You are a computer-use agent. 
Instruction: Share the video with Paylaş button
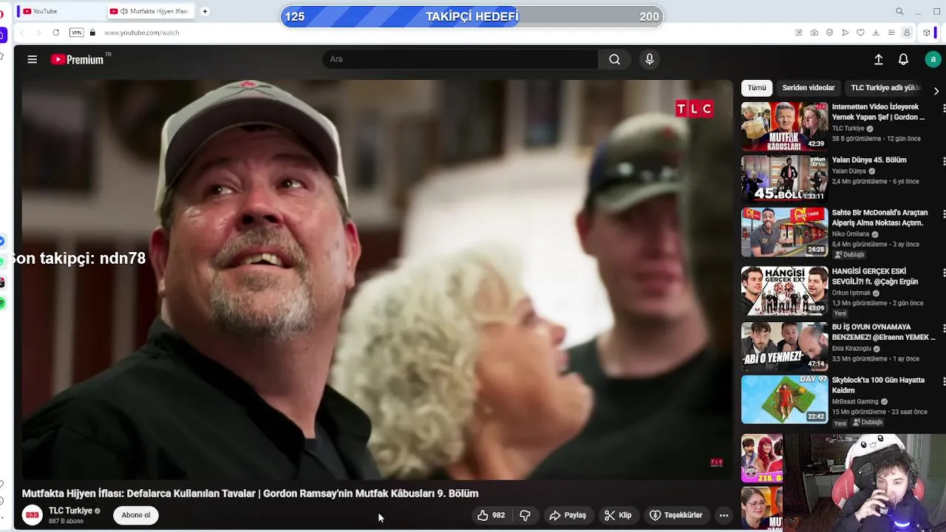tap(568, 515)
